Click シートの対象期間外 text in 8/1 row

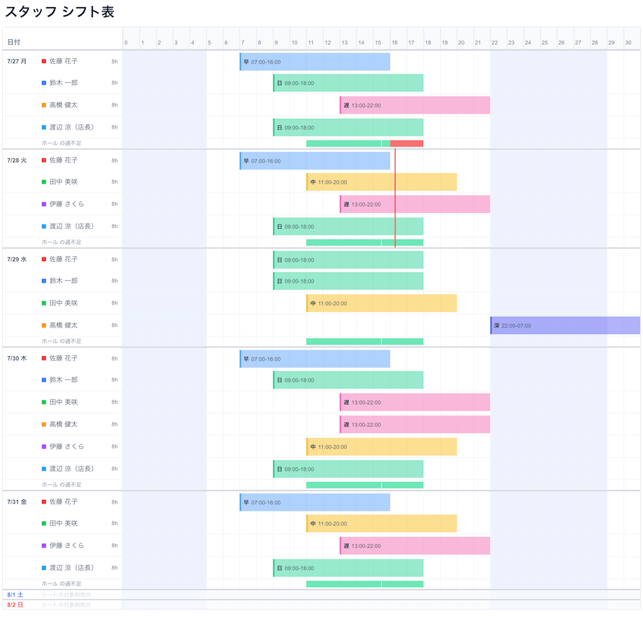click(66, 594)
